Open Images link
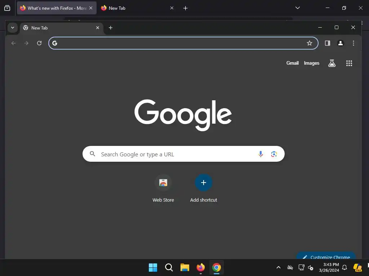This screenshot has height=276, width=369. point(312,63)
